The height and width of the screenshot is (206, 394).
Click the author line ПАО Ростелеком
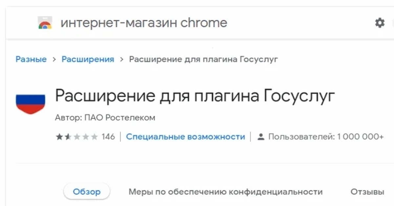coord(105,118)
